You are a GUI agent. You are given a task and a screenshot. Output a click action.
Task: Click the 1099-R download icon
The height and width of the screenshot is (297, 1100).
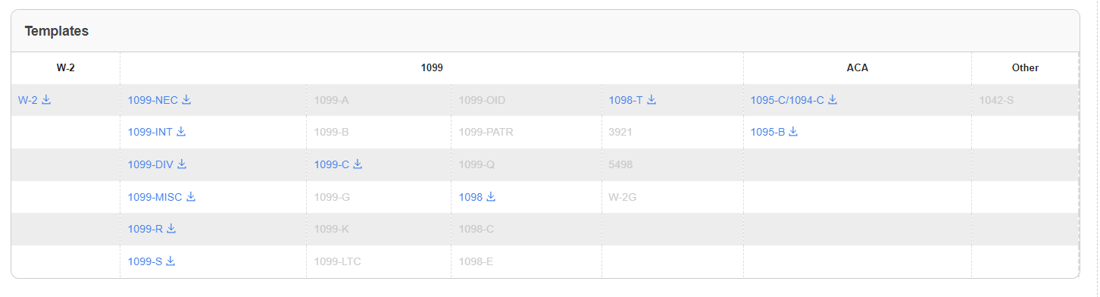(171, 228)
